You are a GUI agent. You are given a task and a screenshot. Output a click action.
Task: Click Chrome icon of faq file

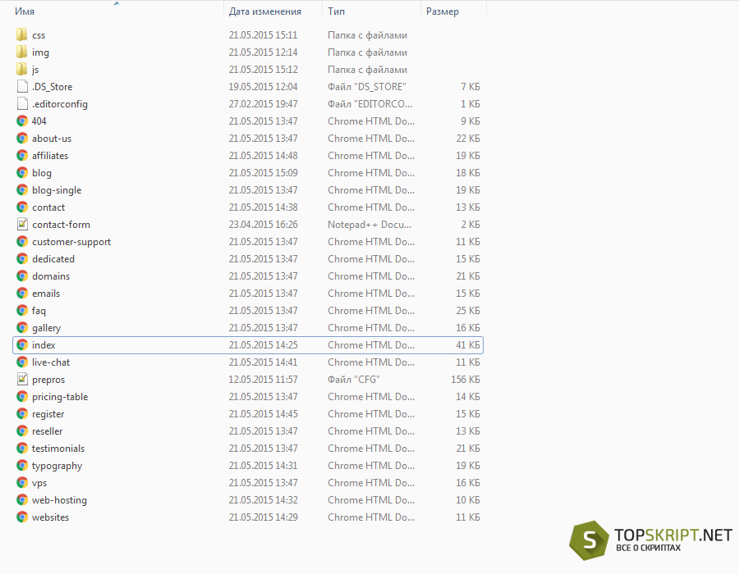tap(22, 311)
